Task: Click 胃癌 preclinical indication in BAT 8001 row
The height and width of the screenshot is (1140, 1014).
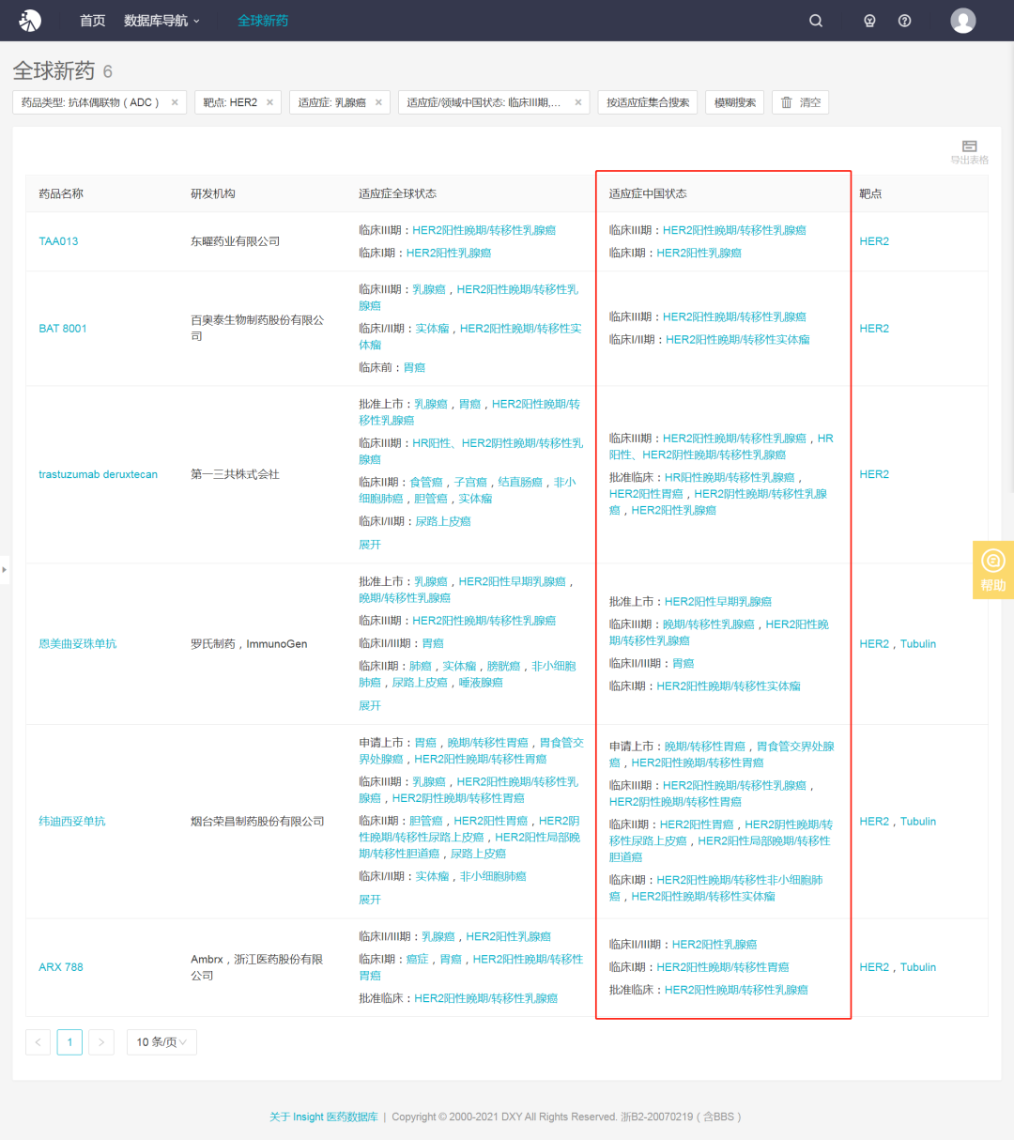Action: [x=414, y=368]
